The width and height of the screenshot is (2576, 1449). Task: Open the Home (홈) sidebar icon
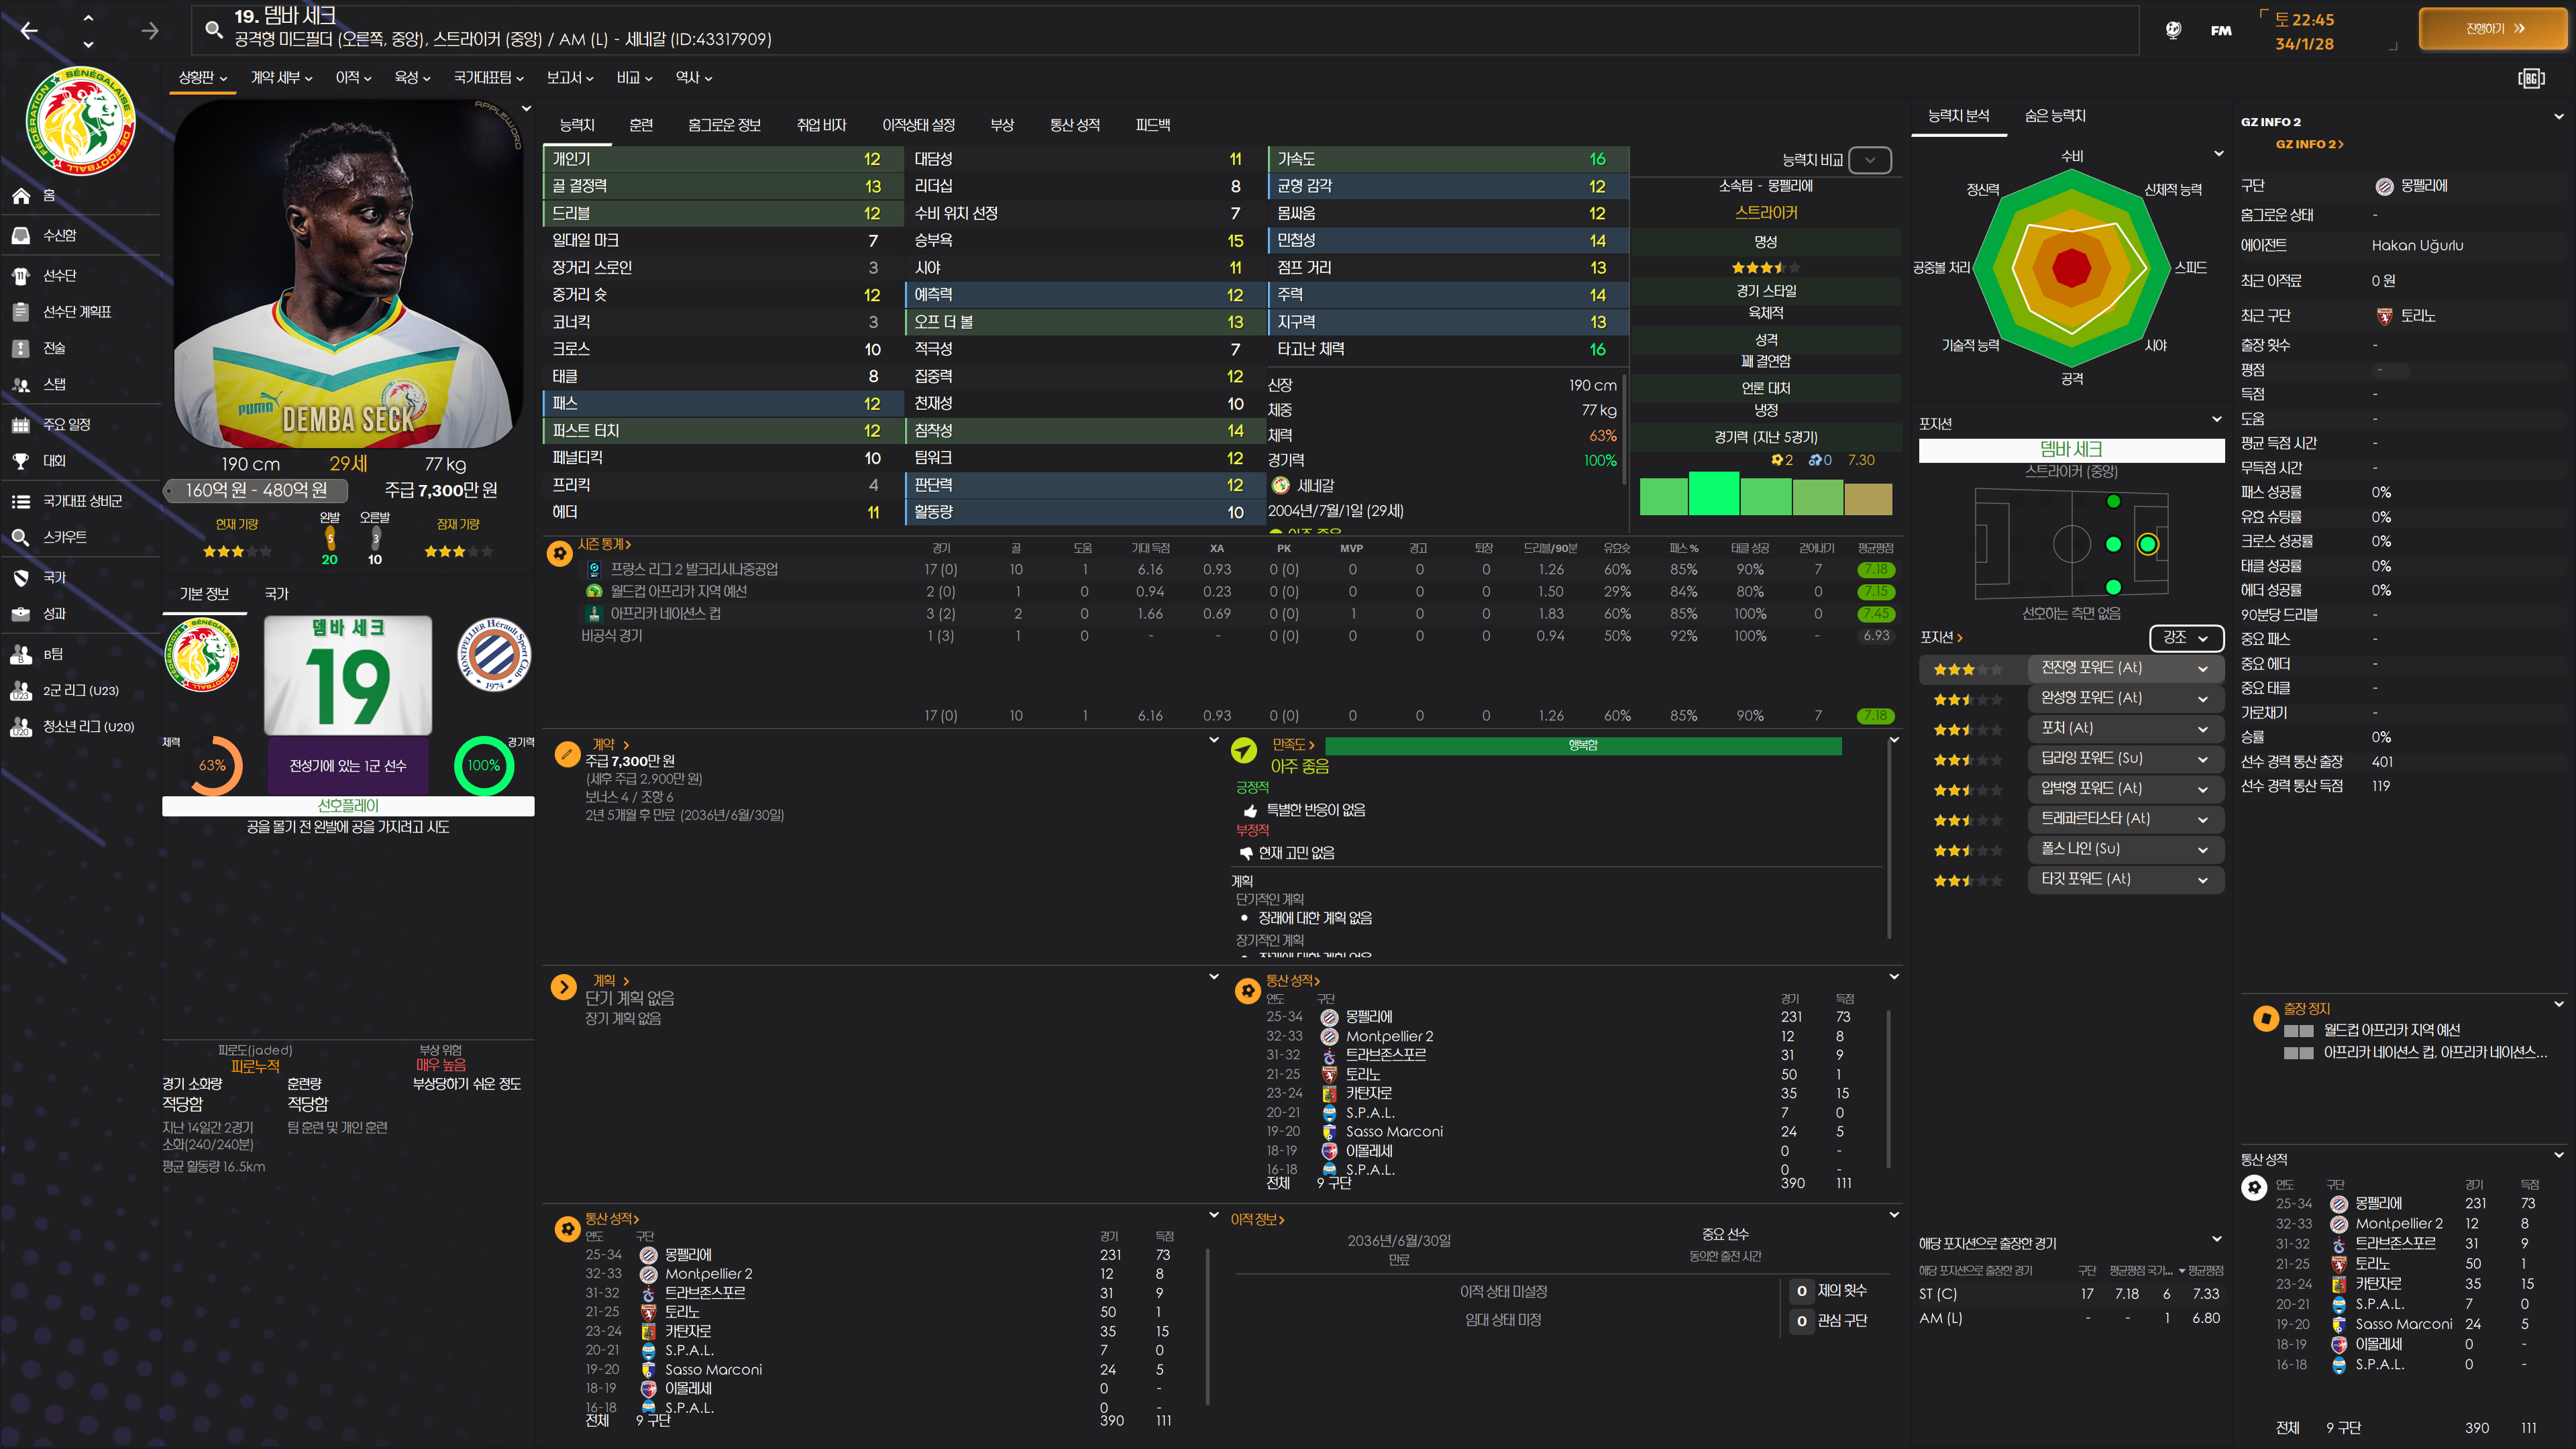[x=21, y=196]
